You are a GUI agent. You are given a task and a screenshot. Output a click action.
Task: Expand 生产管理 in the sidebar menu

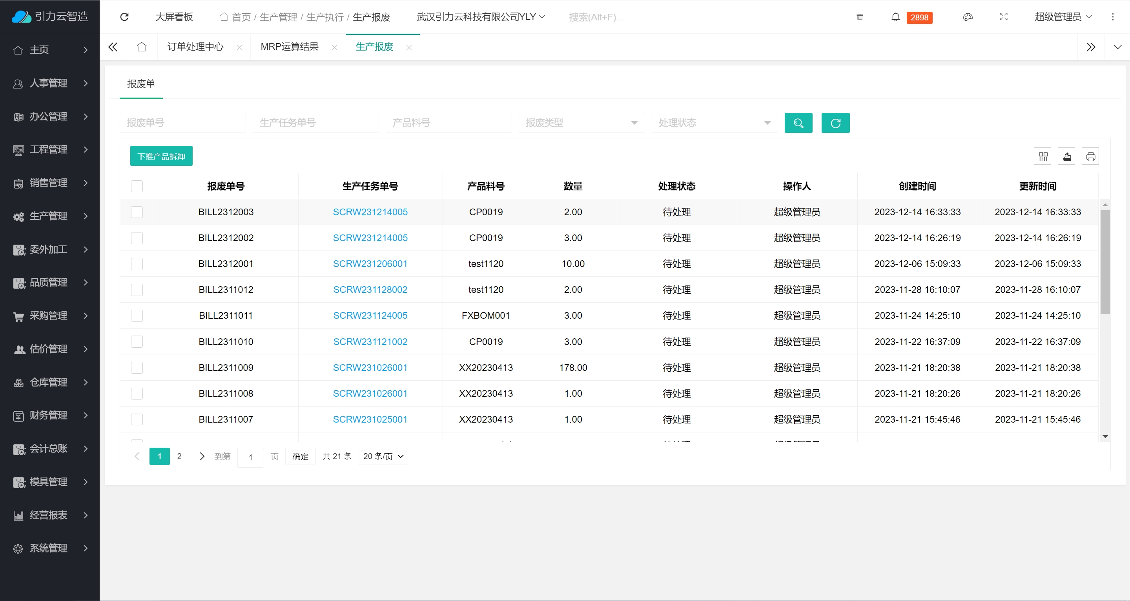tap(49, 216)
